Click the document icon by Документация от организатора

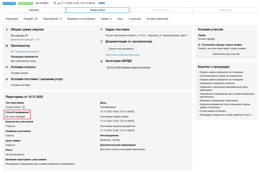pos(102,42)
